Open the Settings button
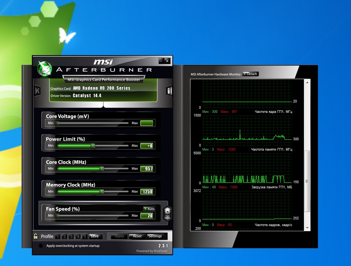 pyautogui.click(x=155, y=236)
